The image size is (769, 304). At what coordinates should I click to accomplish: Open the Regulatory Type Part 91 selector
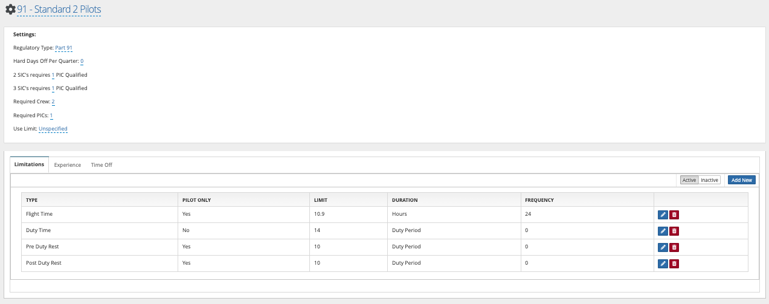pos(63,48)
